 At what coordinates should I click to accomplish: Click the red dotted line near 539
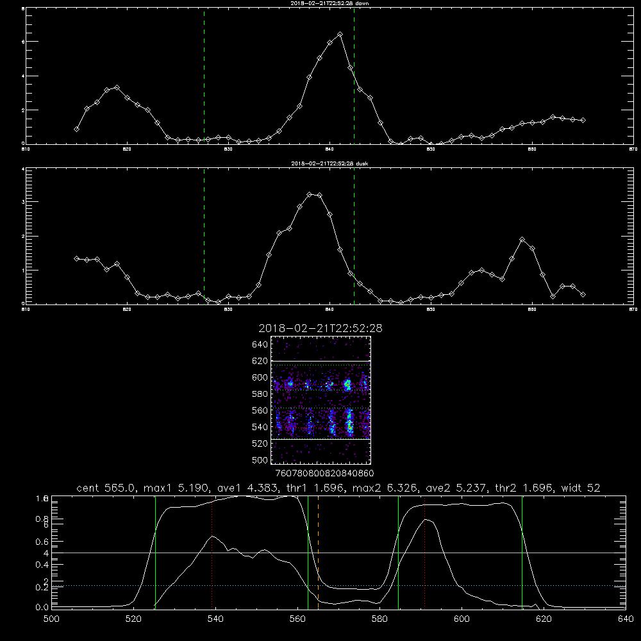pyautogui.click(x=212, y=553)
